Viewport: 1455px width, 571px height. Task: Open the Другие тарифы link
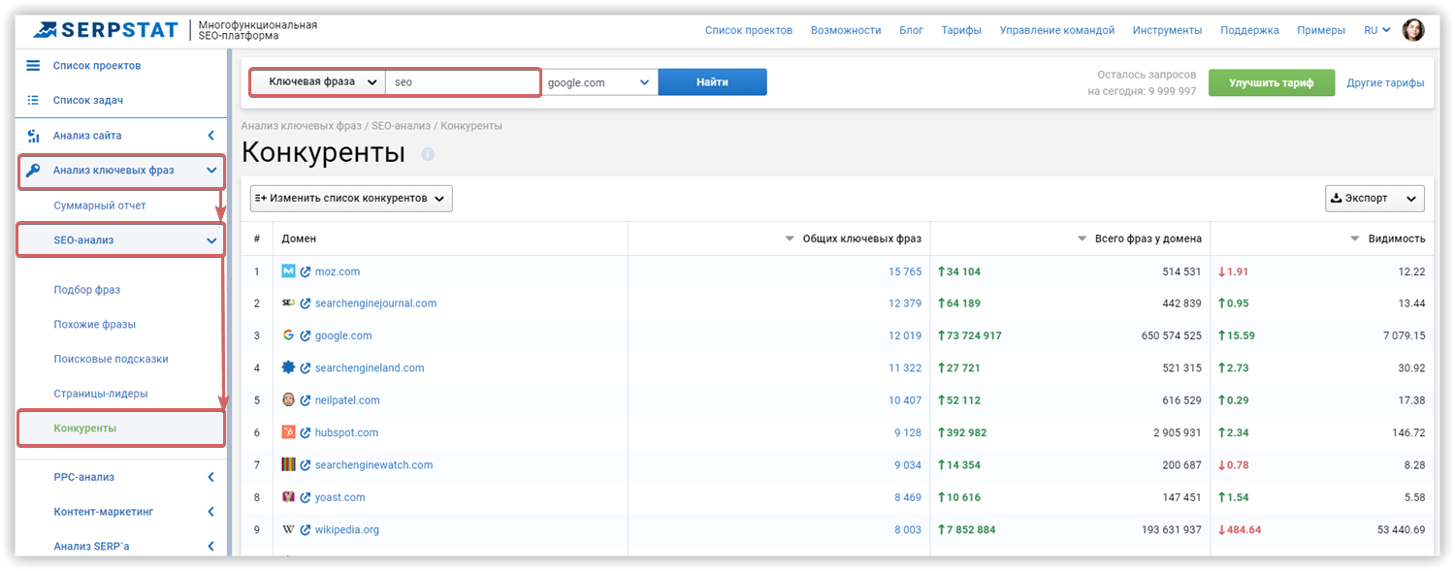pyautogui.click(x=1385, y=82)
